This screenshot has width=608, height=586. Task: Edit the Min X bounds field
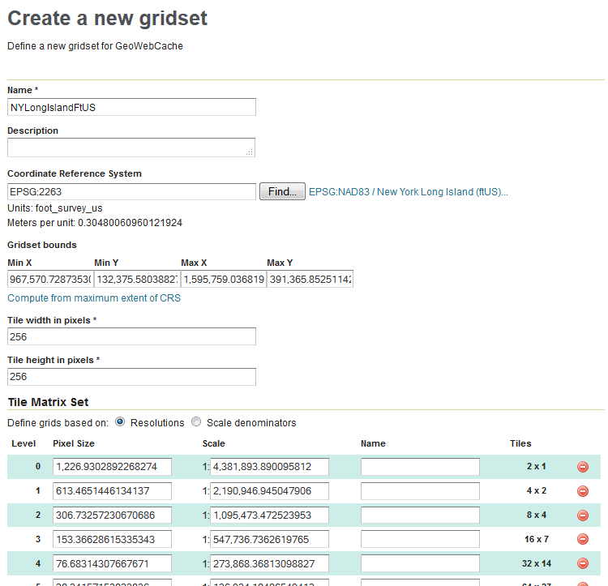click(49, 280)
